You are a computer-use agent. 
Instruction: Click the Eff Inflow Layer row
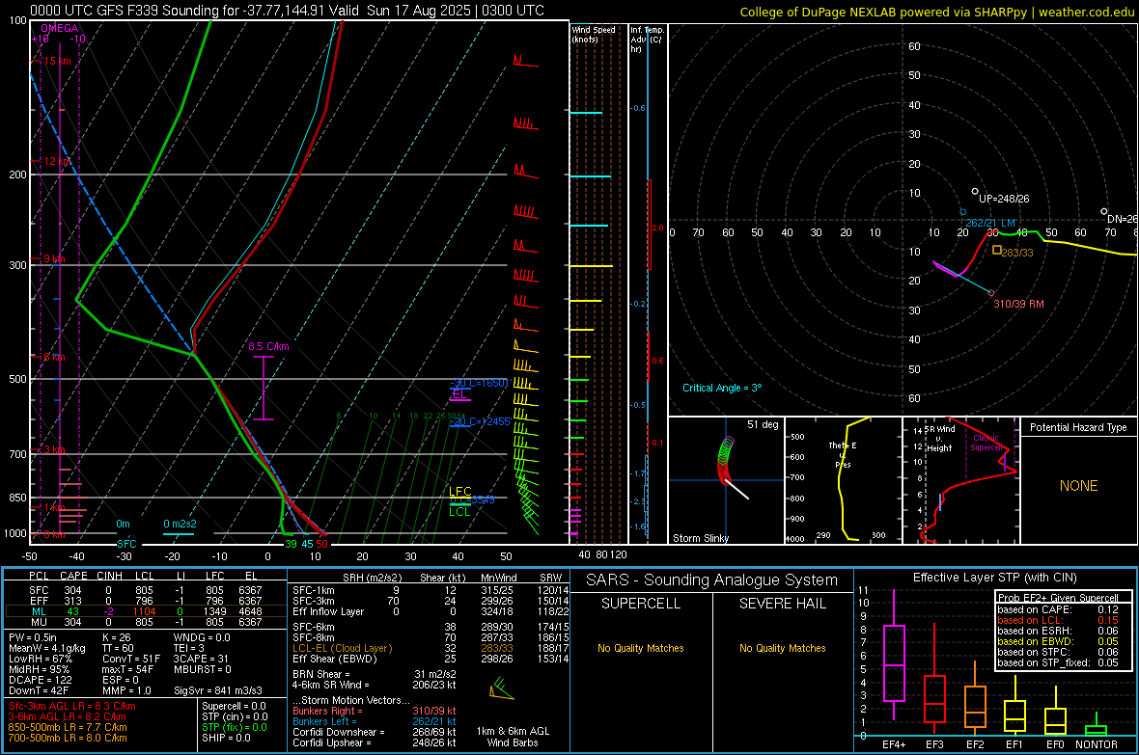coord(429,611)
